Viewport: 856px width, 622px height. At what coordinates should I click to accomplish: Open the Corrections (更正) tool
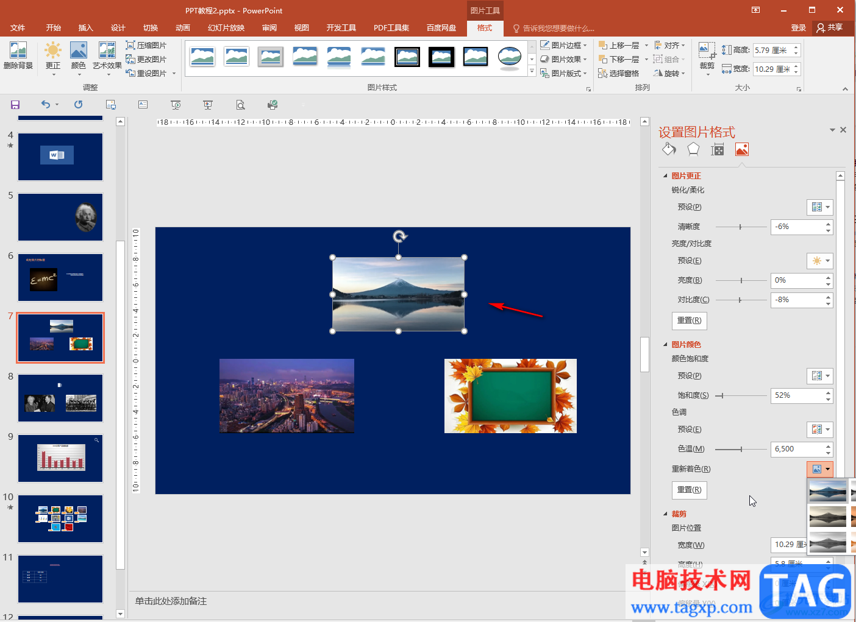[x=53, y=58]
